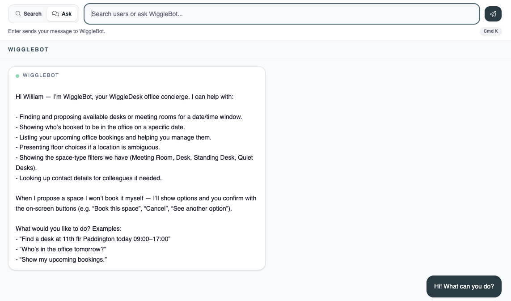This screenshot has height=301, width=511.
Task: Click 'Enter sends your message to WiggleBot' text
Action: click(56, 31)
